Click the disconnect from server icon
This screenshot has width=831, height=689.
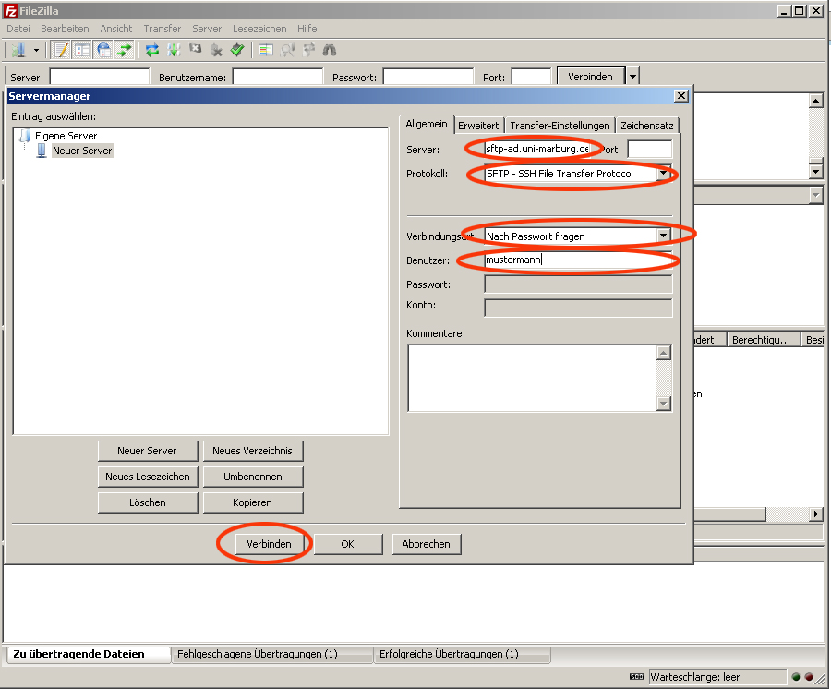pos(216,51)
